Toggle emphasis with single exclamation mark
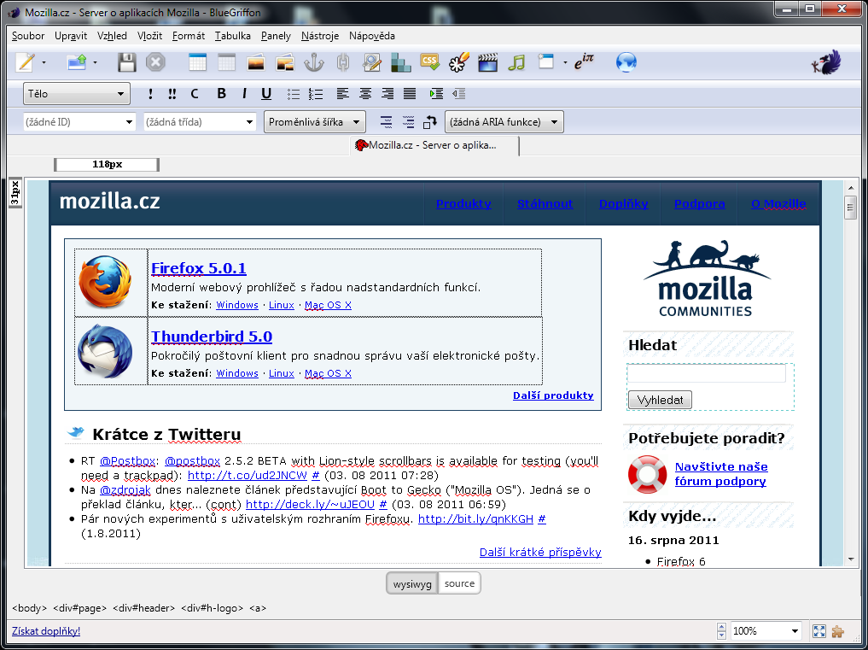This screenshot has height=650, width=868. coord(150,94)
